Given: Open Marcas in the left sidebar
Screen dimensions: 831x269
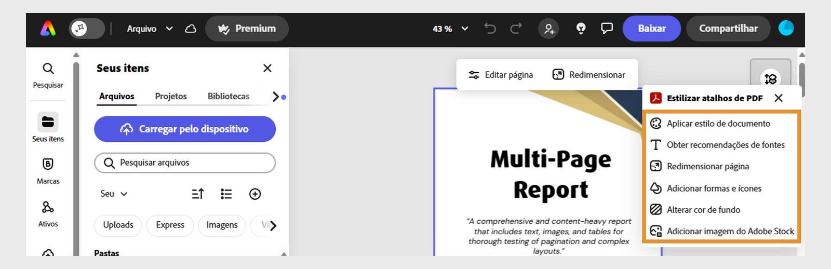Looking at the screenshot, I should pyautogui.click(x=48, y=171).
